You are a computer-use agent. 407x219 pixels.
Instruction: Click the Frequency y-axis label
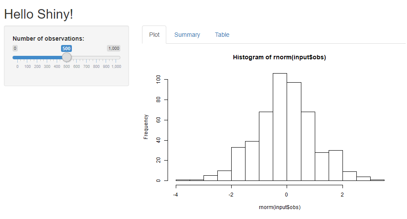146,127
